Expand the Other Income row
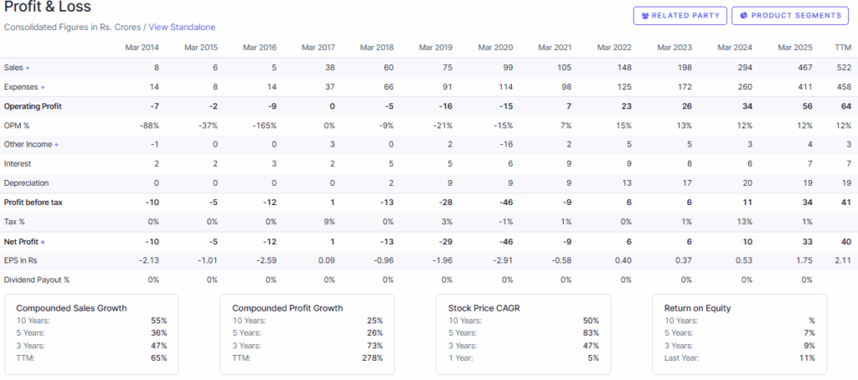This screenshot has width=858, height=380. pos(56,145)
